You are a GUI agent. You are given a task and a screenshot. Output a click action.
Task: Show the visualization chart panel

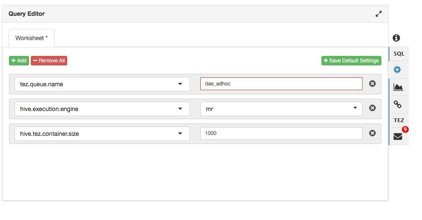398,87
